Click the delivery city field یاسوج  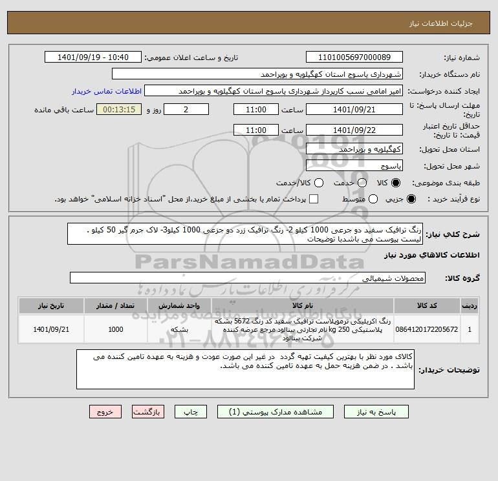pos(354,165)
